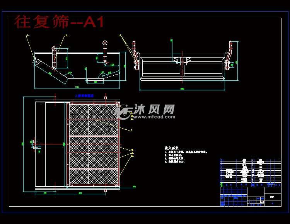Click the first technical requirement line
This screenshot has height=224, width=290.
pos(186,152)
